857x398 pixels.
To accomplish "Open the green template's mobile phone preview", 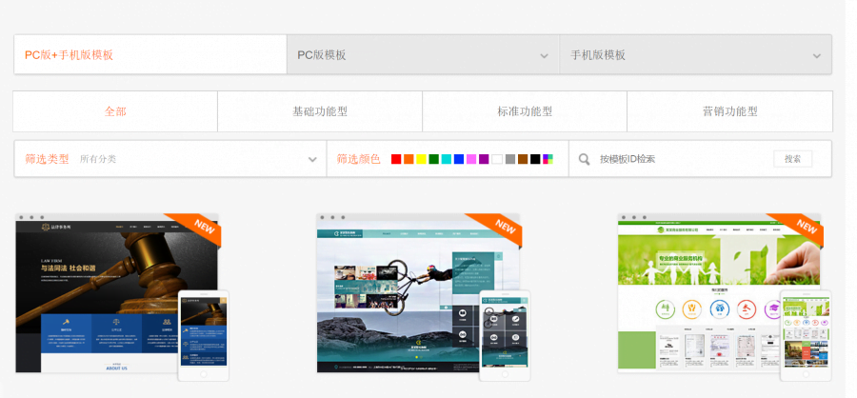I will (x=806, y=336).
